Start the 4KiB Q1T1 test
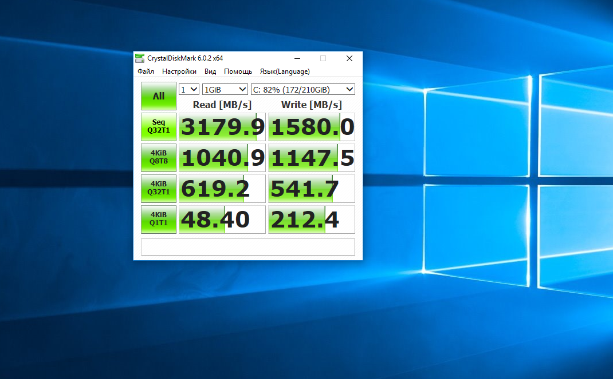 [x=159, y=219]
